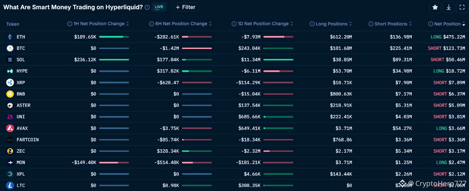Click the FARTCOIN token icon
This screenshot has height=191, width=469.
pos(10,140)
